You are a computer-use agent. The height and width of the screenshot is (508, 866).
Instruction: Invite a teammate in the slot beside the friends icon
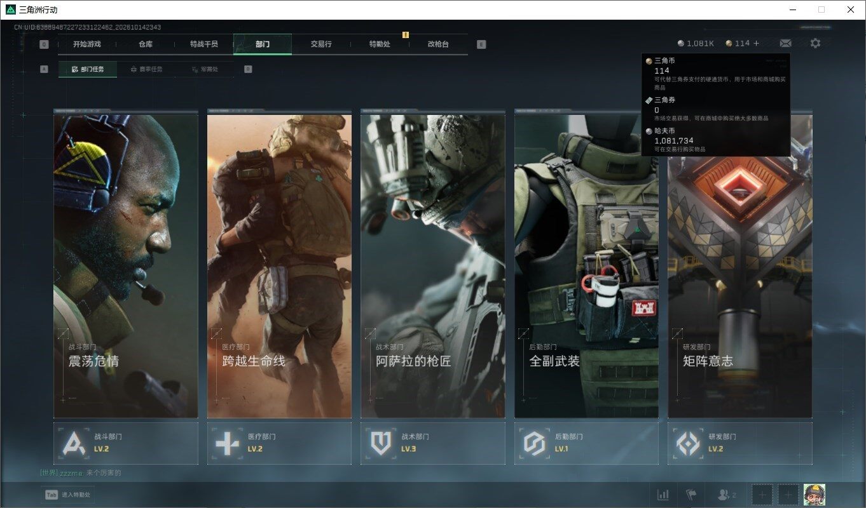[x=762, y=494]
